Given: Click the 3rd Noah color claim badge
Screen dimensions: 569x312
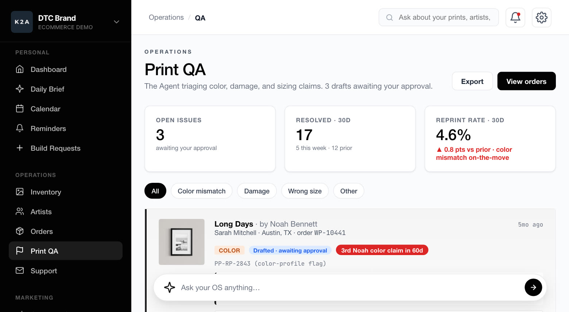Looking at the screenshot, I should point(382,250).
